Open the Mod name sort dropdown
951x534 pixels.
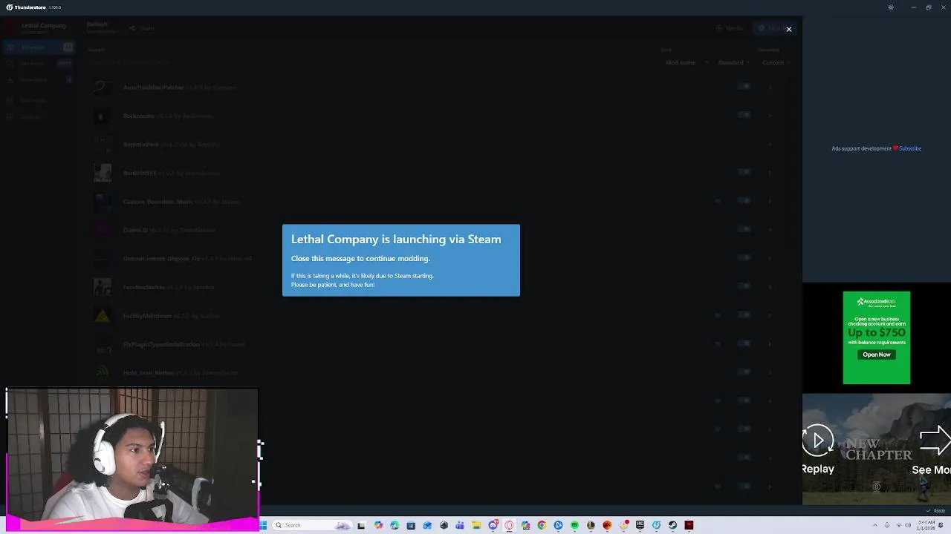(x=687, y=62)
